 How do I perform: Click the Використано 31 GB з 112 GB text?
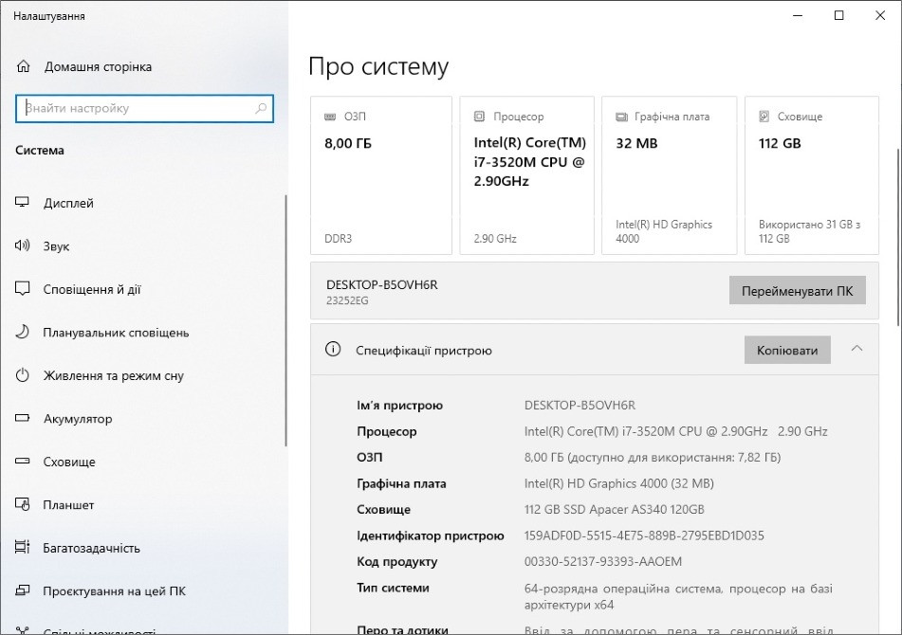(x=809, y=231)
